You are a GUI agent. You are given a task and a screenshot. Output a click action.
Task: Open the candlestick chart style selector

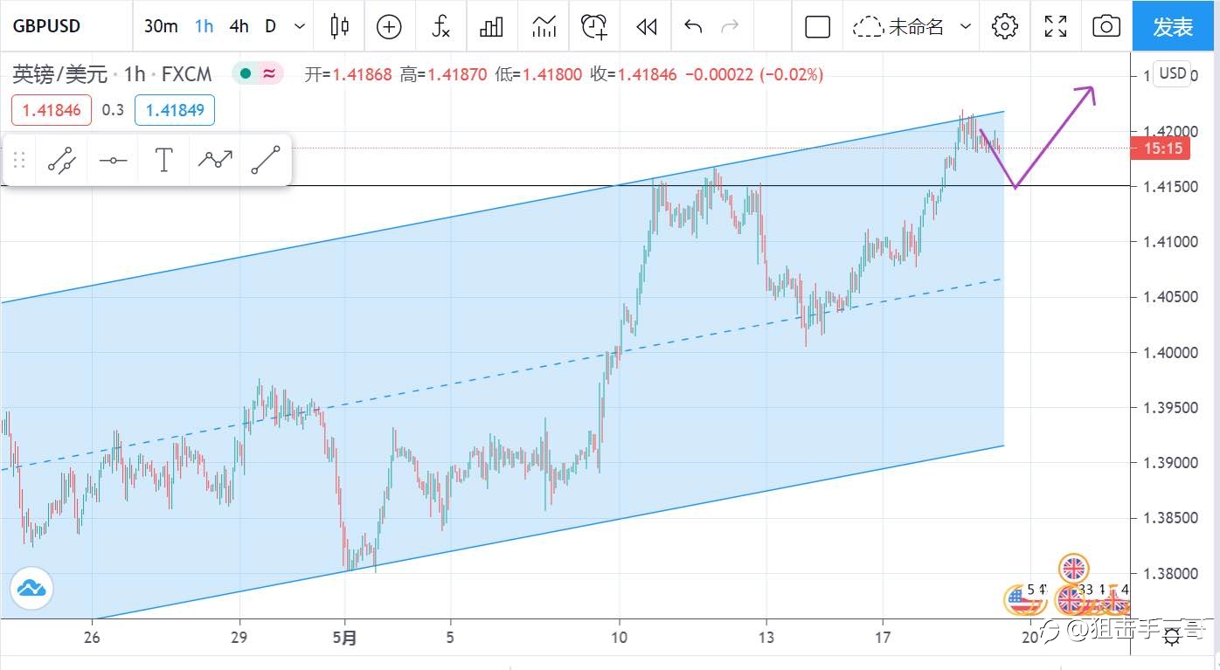coord(339,26)
